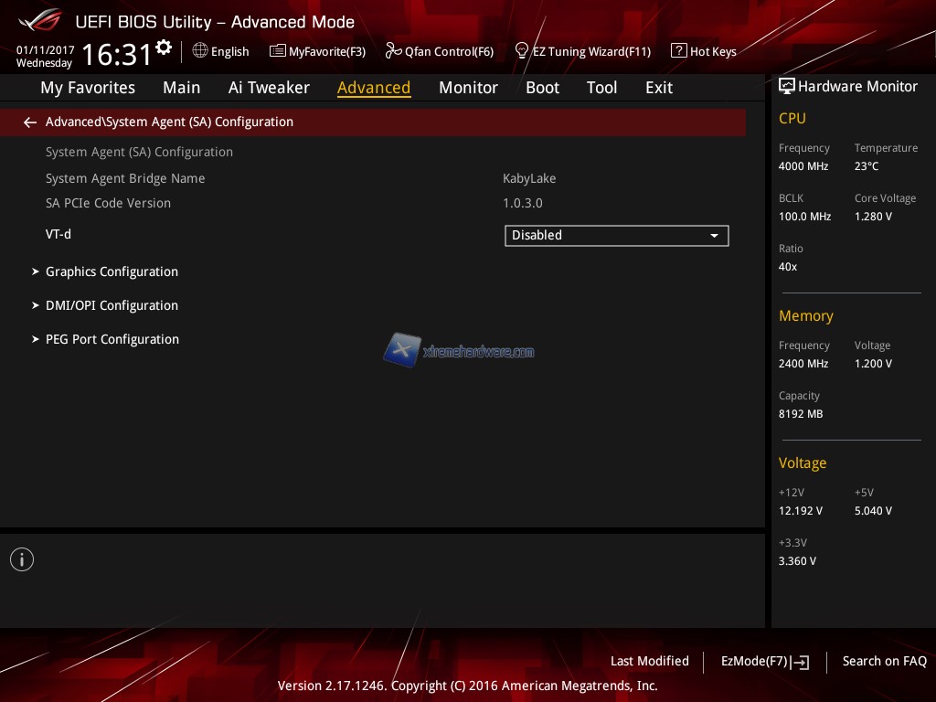Select the Exit tab
Viewport: 936px width, 702px height.
(x=658, y=88)
